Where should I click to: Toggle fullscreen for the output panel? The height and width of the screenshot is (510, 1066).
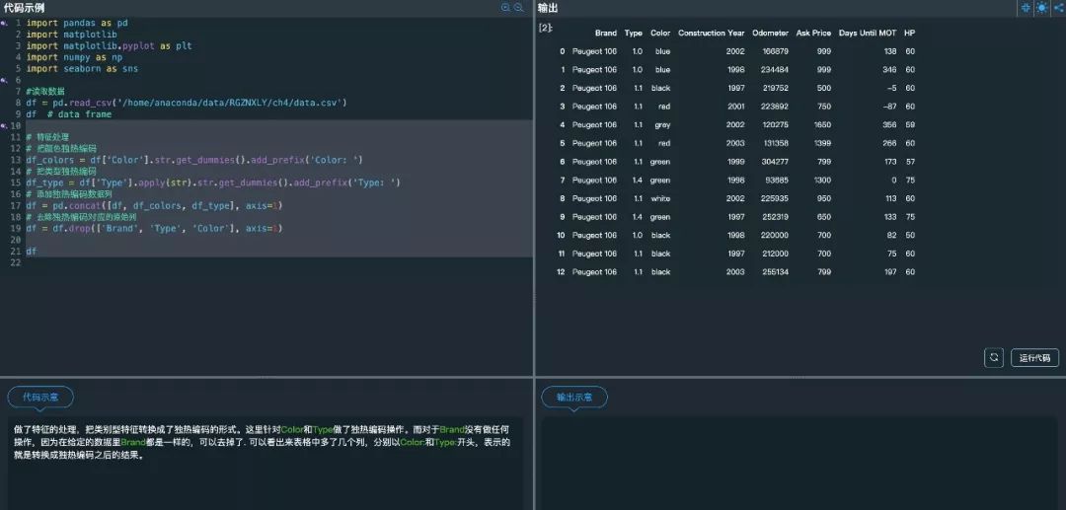tap(1026, 8)
